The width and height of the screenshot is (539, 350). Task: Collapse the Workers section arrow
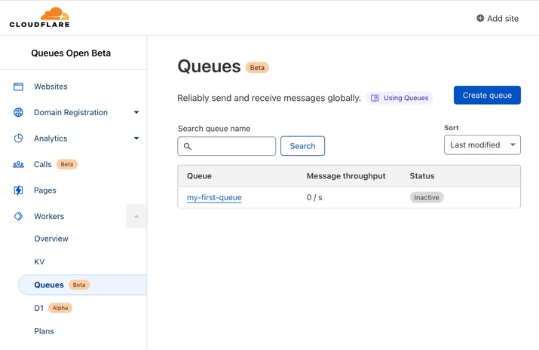(136, 216)
